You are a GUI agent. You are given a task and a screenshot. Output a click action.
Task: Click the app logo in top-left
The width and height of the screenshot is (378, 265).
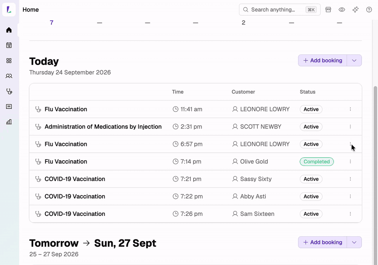(9, 10)
